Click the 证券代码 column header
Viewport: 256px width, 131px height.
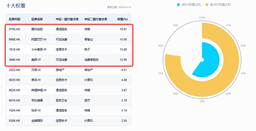15,19
